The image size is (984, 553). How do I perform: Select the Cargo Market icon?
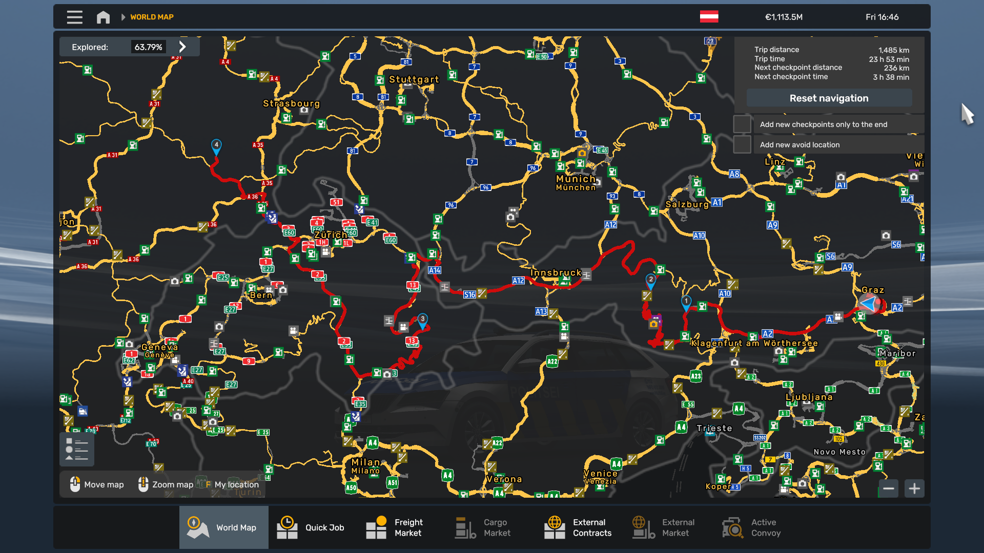point(464,527)
